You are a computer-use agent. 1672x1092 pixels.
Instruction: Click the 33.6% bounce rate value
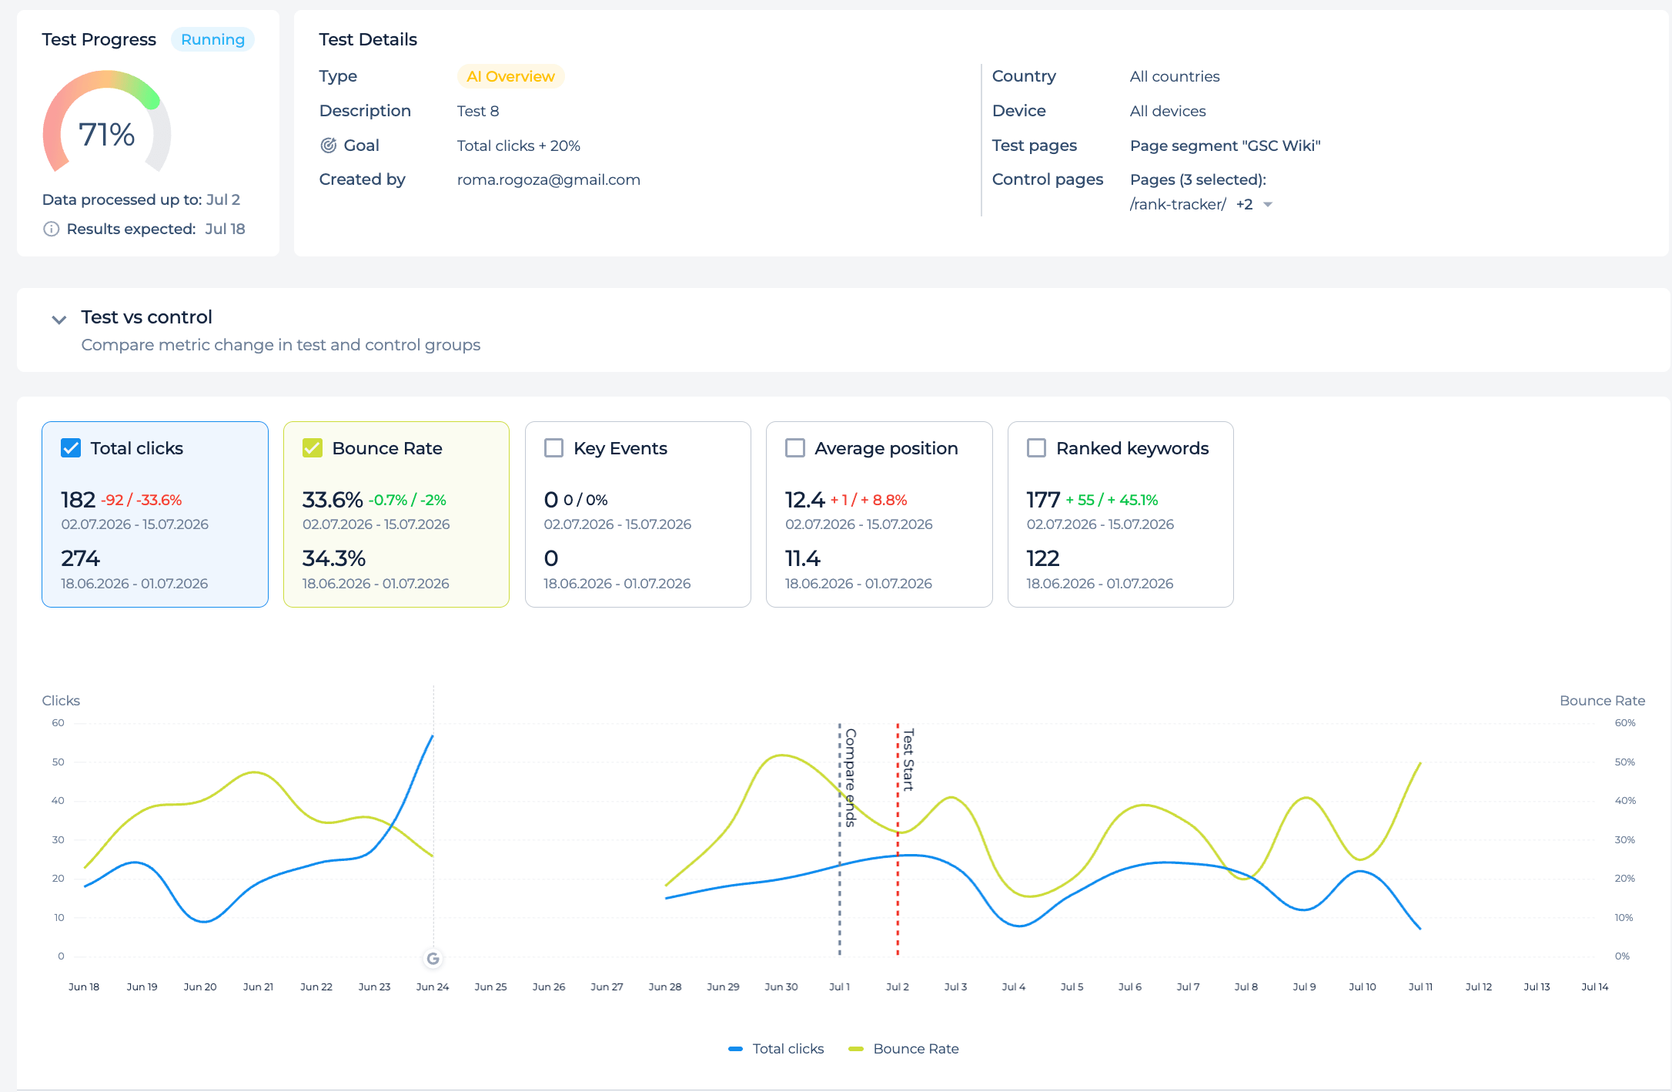pos(333,500)
